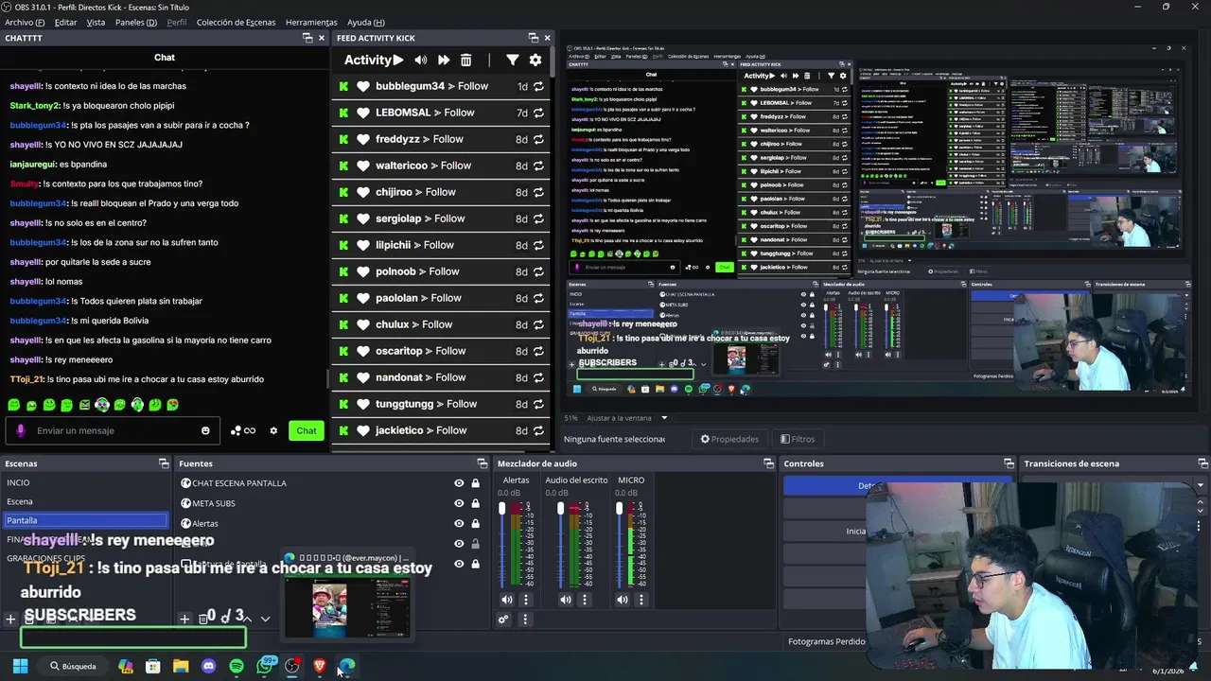This screenshot has height=681, width=1211.
Task: Select INCIO scene
Action: point(85,483)
